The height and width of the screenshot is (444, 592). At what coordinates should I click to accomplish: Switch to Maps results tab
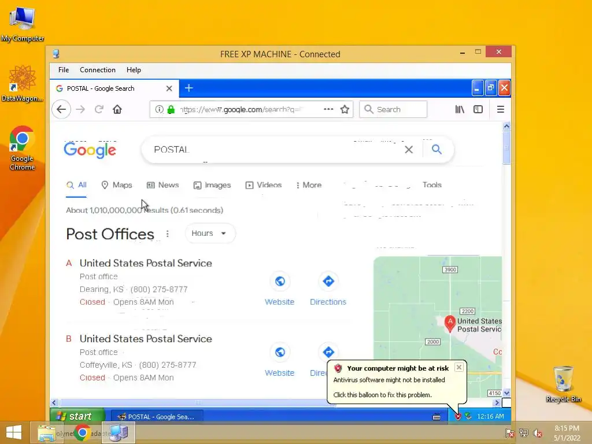coord(117,185)
